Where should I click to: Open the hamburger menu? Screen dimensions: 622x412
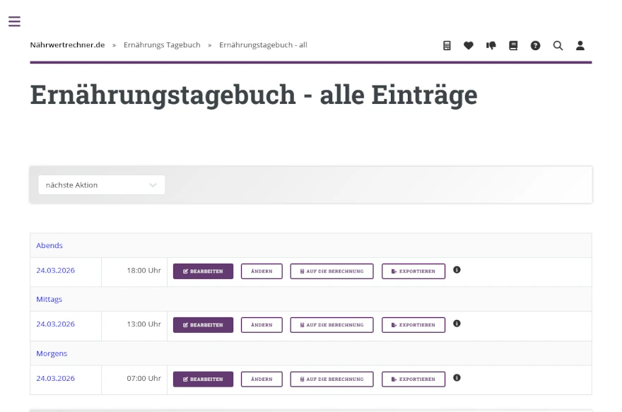pyautogui.click(x=14, y=21)
